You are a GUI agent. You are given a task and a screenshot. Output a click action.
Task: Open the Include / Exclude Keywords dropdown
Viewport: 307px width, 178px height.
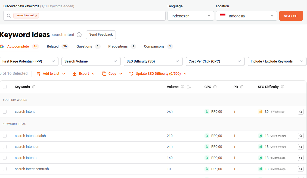[x=277, y=61]
